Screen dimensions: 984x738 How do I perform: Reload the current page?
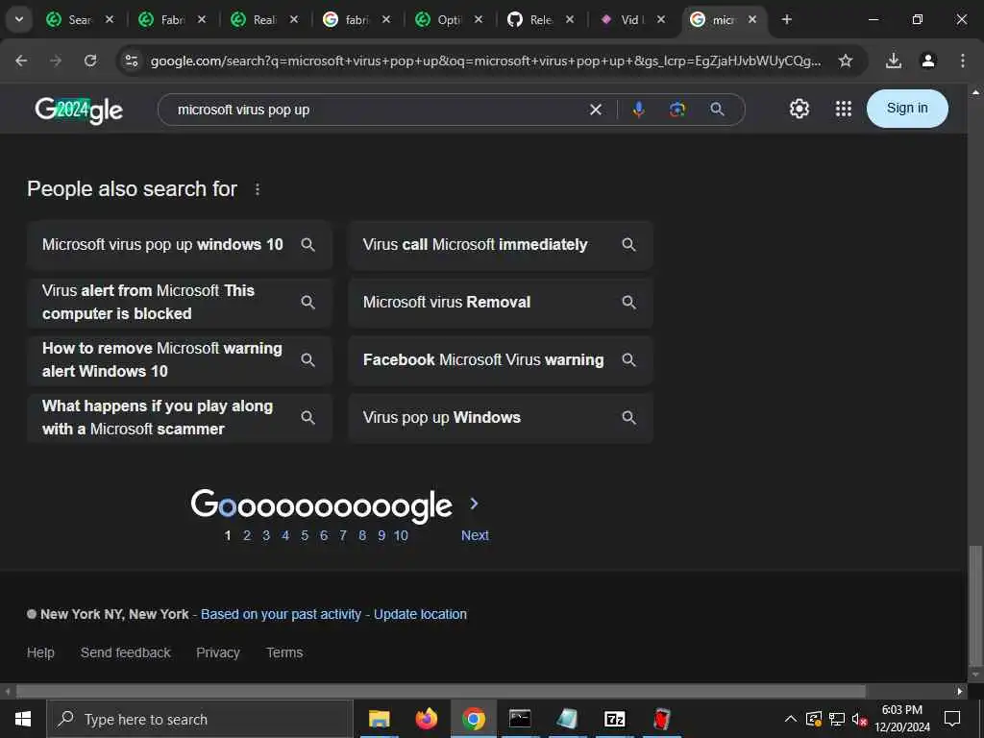click(90, 61)
